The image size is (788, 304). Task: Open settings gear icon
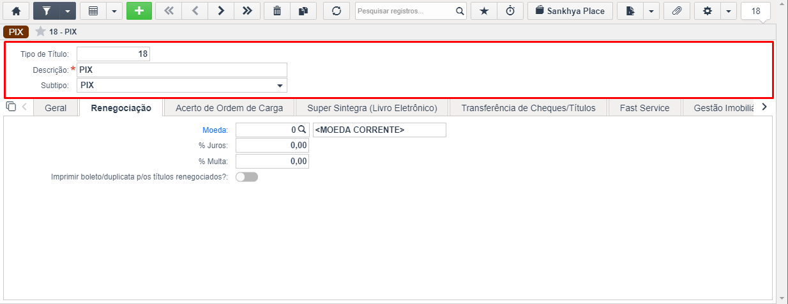pyautogui.click(x=707, y=11)
